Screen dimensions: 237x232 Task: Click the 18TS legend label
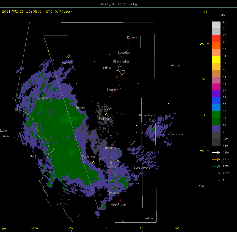tap(226, 180)
